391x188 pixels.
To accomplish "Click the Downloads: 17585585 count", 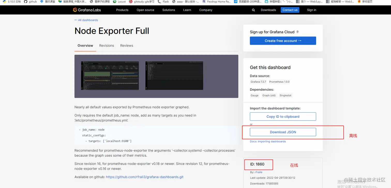I will 264,184.
